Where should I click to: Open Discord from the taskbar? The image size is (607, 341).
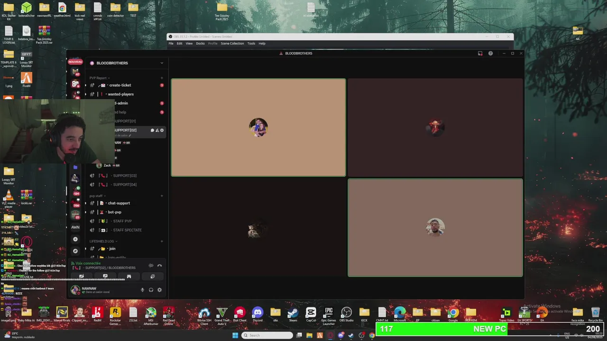tap(340, 335)
